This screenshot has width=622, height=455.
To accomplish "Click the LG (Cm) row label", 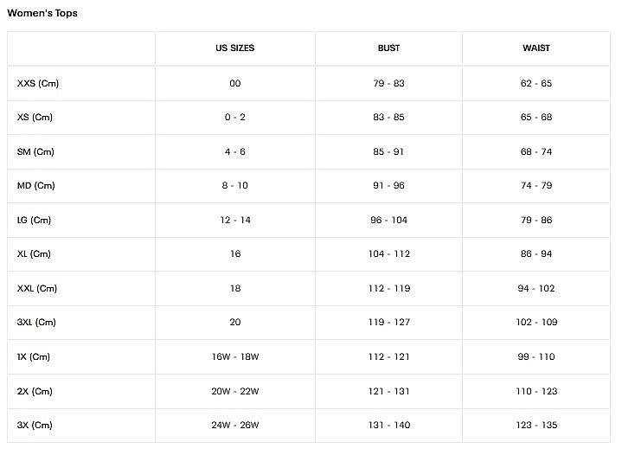I will tap(35, 220).
